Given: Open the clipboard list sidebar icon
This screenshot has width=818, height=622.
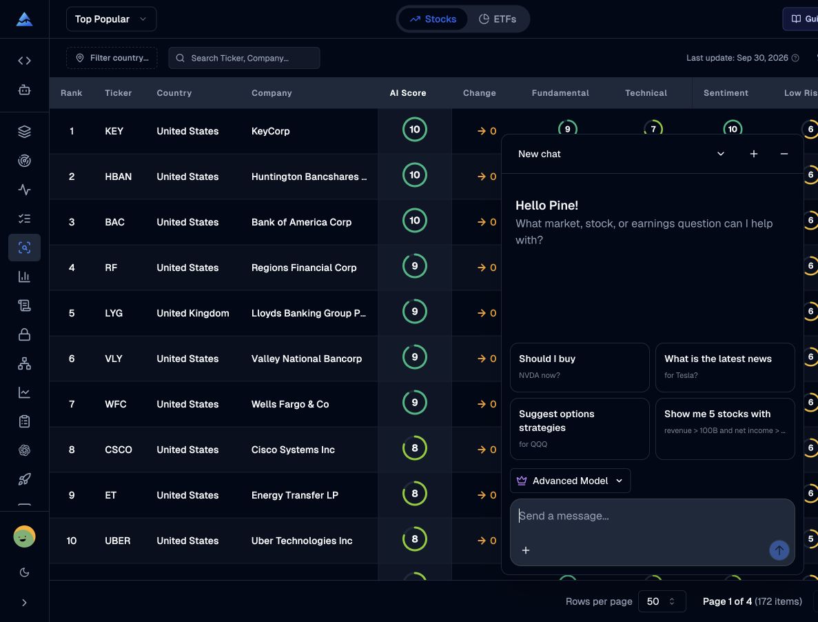Looking at the screenshot, I should [25, 421].
